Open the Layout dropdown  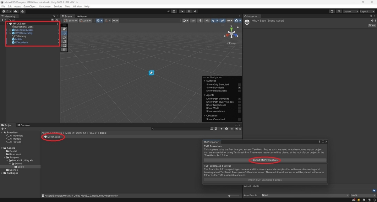click(x=367, y=11)
